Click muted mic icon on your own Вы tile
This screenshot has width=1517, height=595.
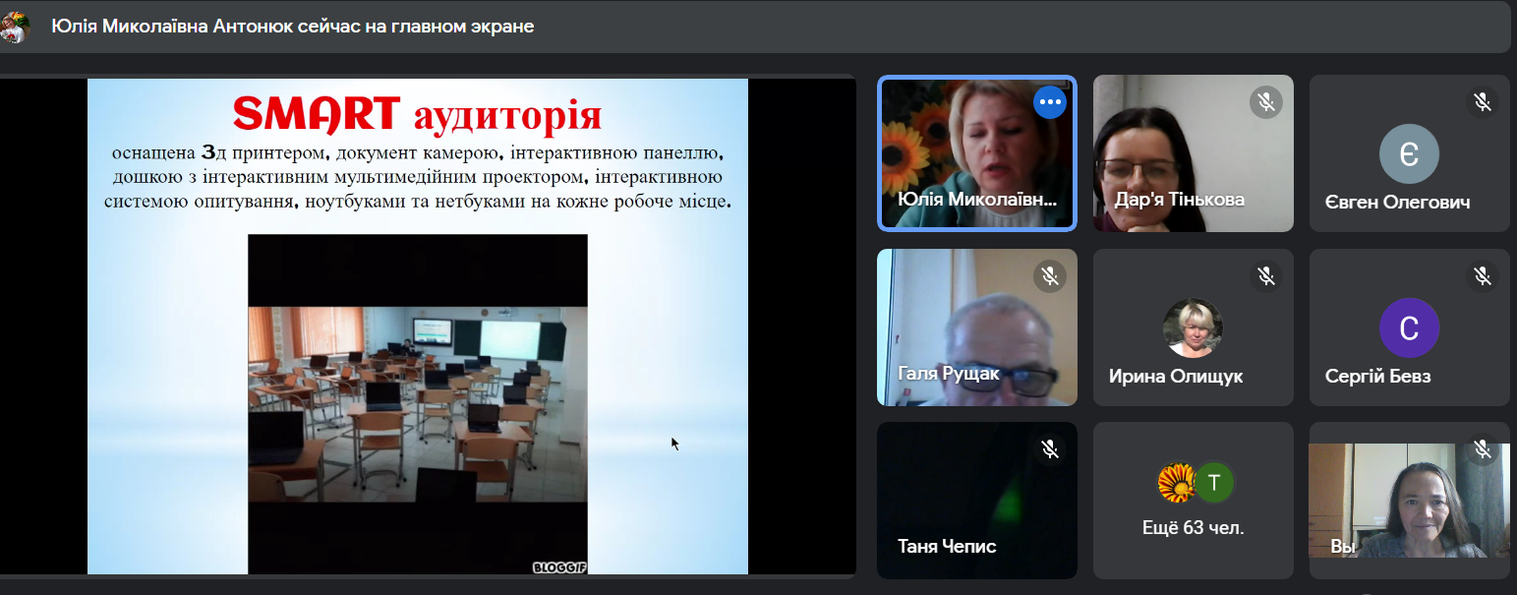1483,449
